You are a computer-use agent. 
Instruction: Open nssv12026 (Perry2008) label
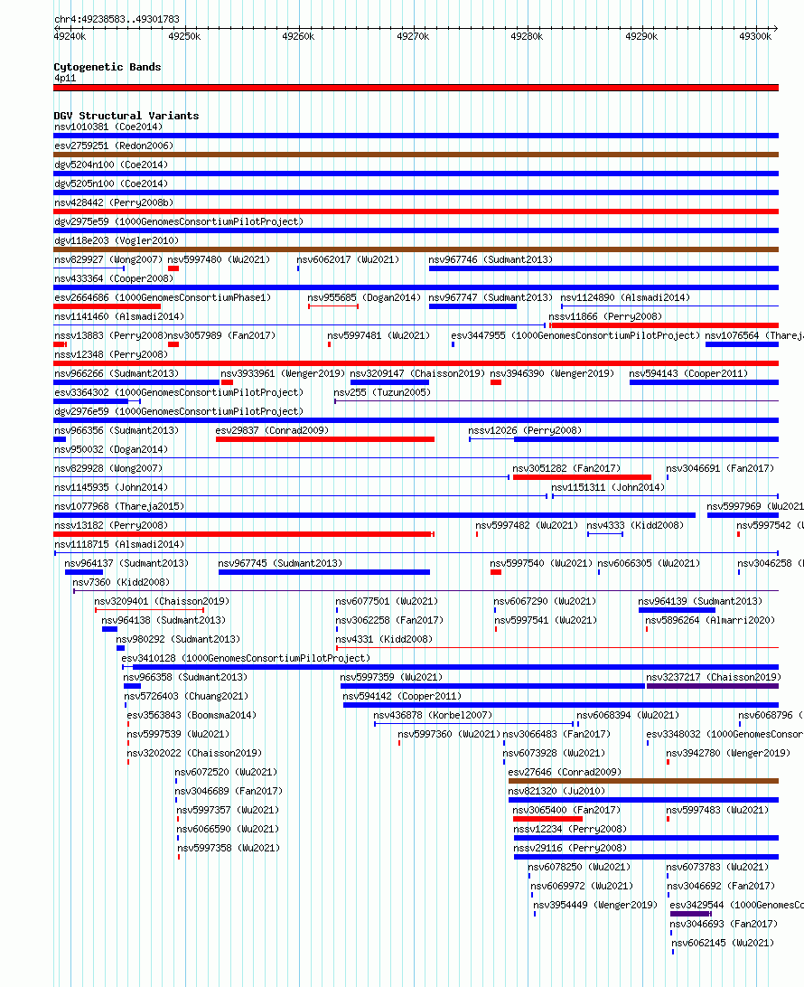click(x=525, y=430)
